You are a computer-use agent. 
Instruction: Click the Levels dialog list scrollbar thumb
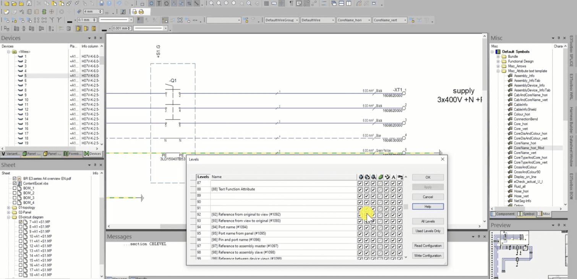(x=406, y=206)
